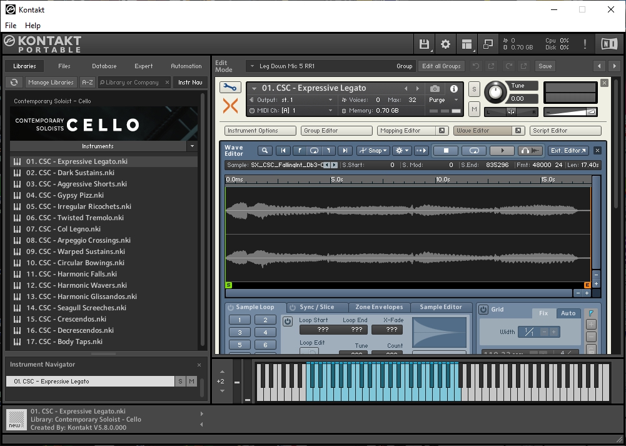Open the Leg Down Mic 5 RR1 group dropdown
The height and width of the screenshot is (446, 626).
(x=330, y=66)
